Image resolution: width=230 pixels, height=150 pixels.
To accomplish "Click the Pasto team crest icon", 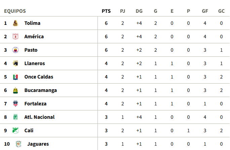I will point(15,50).
